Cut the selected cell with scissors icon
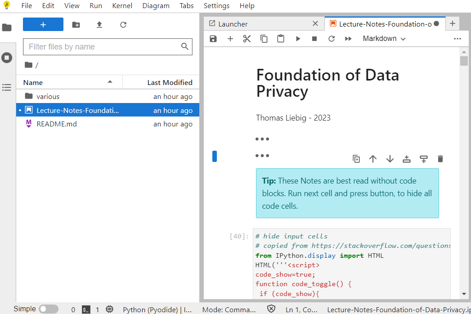The image size is (471, 314). pos(247,39)
